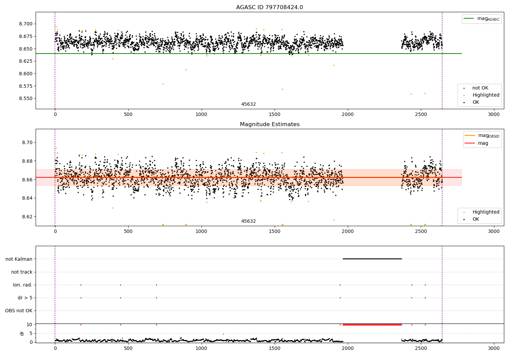Click the not track row label
509x356 pixels.
coord(22,272)
